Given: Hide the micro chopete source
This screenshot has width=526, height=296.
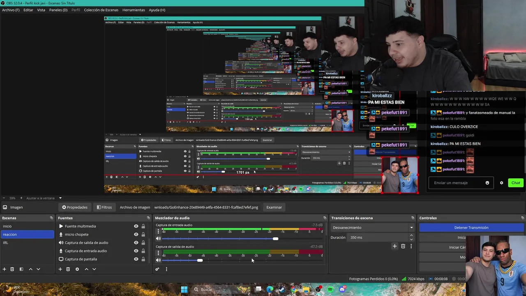Looking at the screenshot, I should [x=136, y=234].
